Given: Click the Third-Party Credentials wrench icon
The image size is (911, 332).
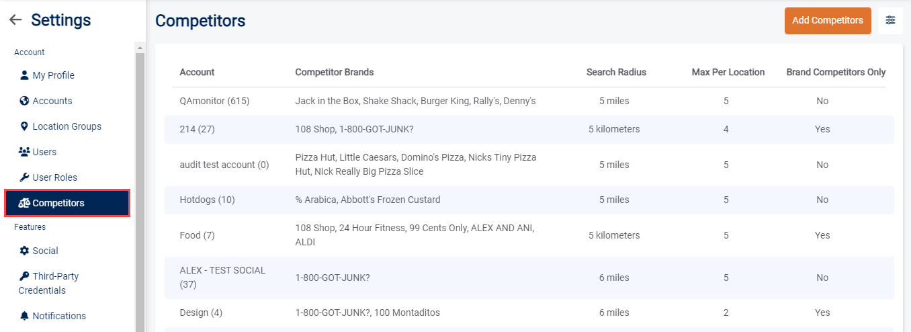Looking at the screenshot, I should (25, 276).
